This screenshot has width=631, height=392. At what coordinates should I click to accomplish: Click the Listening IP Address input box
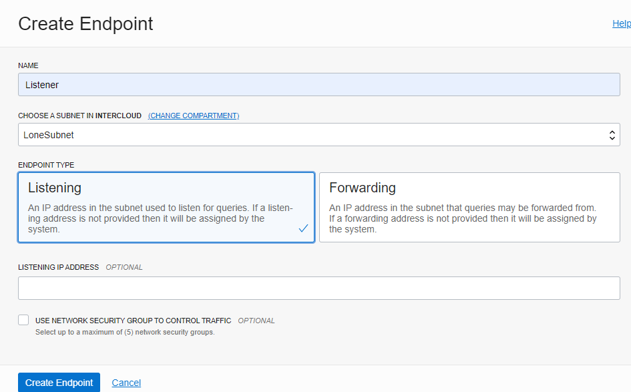319,288
